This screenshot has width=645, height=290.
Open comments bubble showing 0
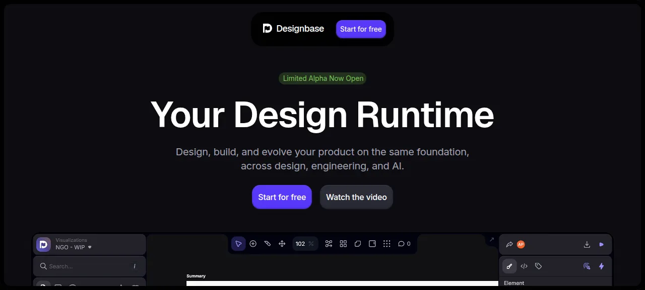404,244
